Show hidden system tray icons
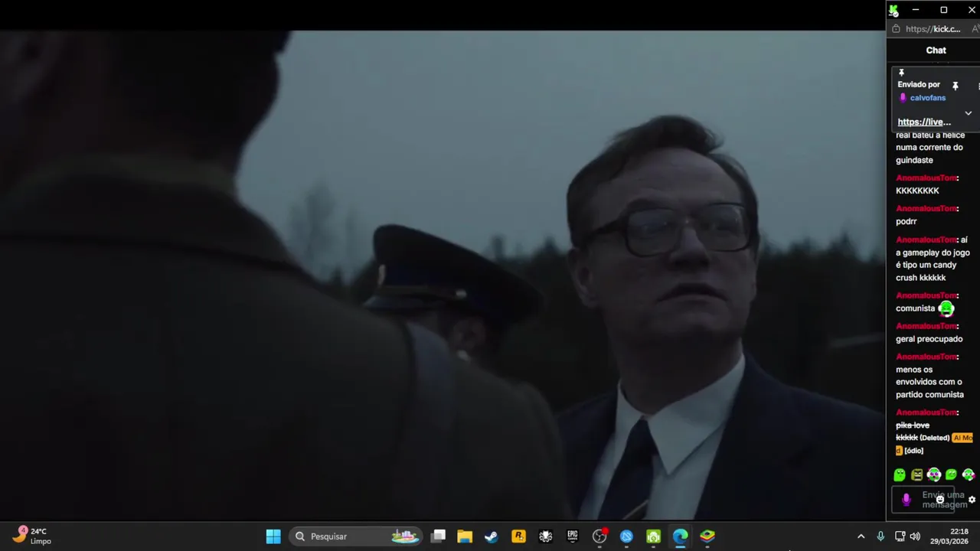The image size is (980, 551). tap(861, 536)
